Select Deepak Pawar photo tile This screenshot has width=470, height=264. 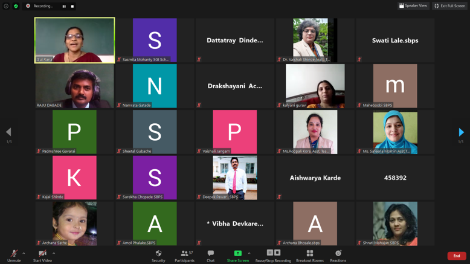pos(235,178)
